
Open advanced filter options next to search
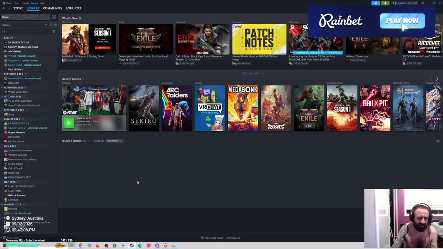(54, 31)
